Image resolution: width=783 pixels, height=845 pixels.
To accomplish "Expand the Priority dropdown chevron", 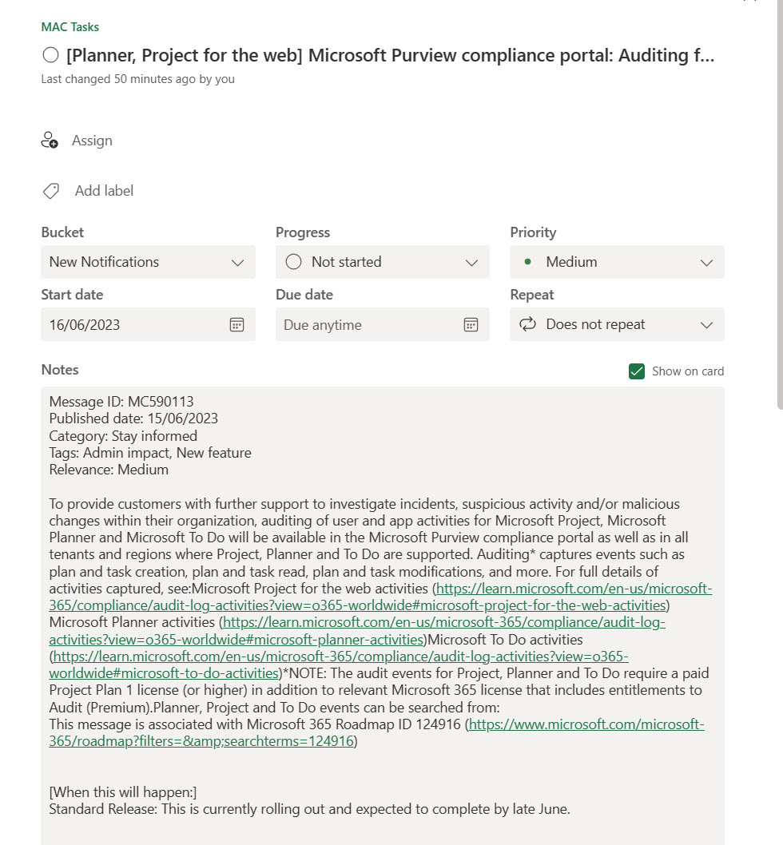I will 706,262.
